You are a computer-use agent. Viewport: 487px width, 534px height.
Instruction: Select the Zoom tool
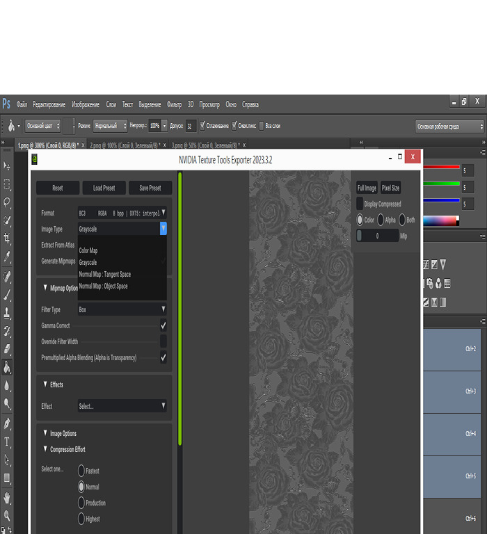click(x=7, y=516)
